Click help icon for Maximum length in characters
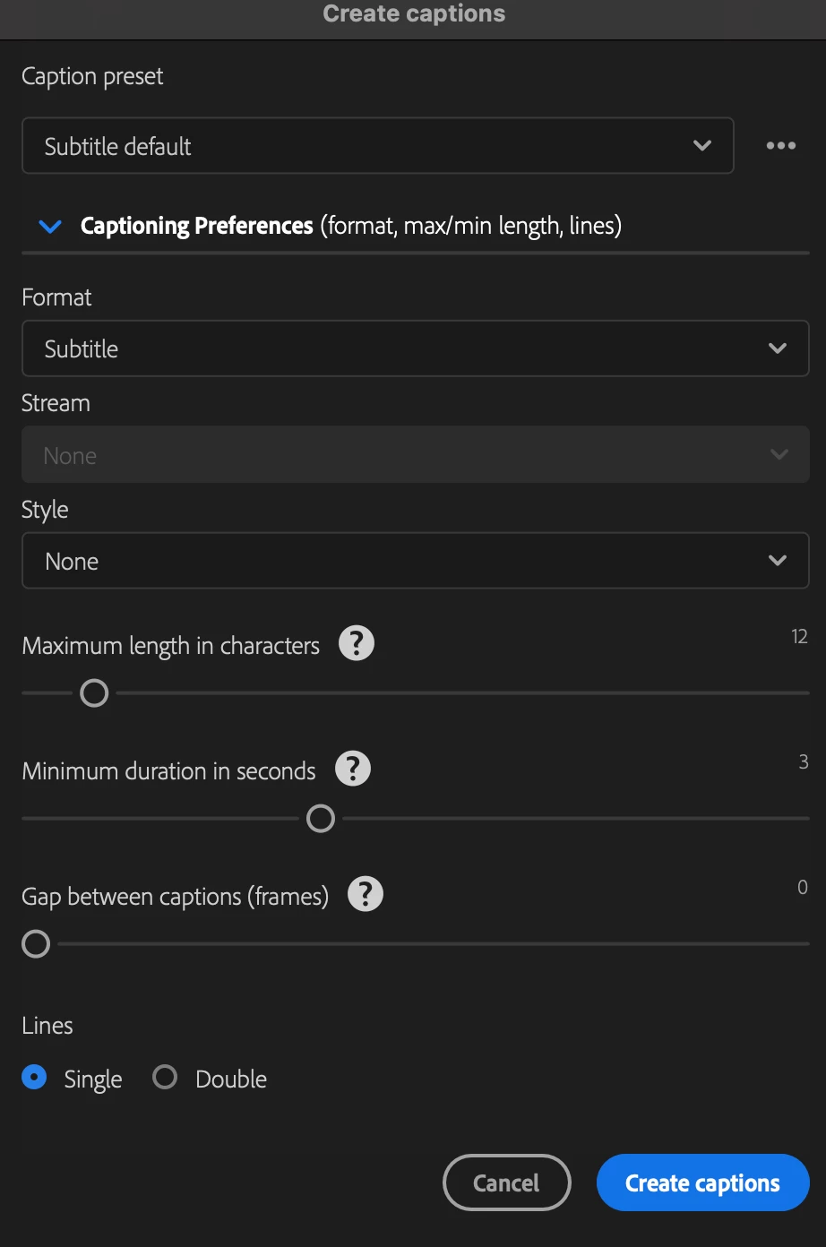826x1247 pixels. point(356,643)
